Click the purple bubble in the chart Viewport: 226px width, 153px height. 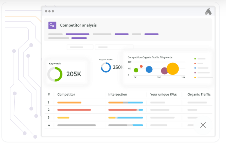click(x=164, y=71)
